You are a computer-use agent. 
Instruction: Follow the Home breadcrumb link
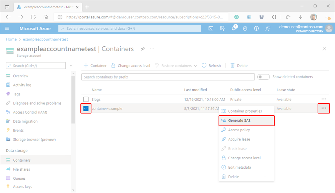[x=11, y=39]
